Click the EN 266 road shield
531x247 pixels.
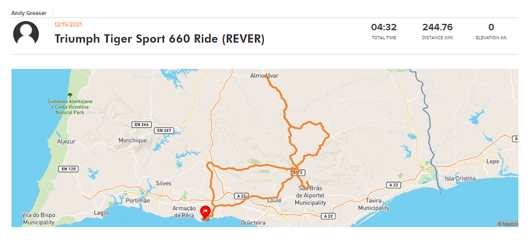click(139, 124)
